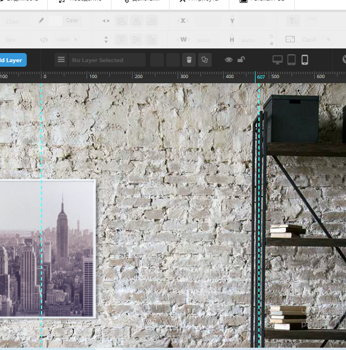Open the layers list hamburger menu

point(61,60)
